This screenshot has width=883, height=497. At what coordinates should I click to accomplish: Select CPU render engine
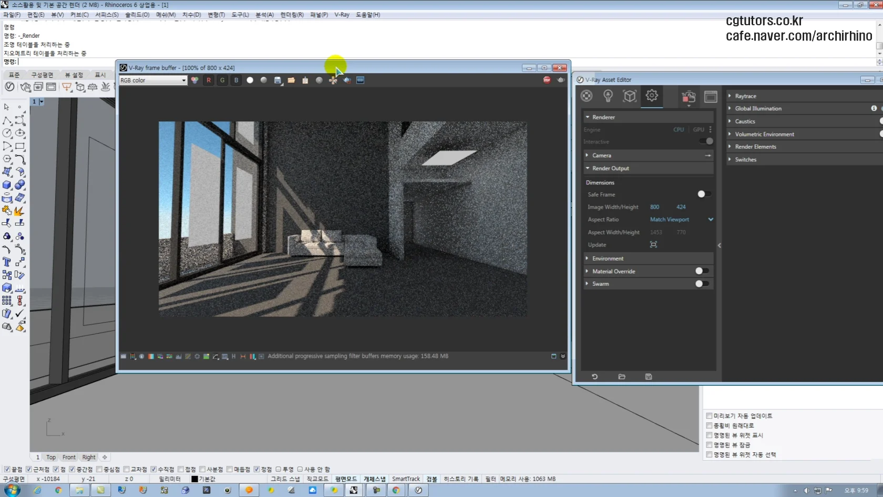[679, 130]
